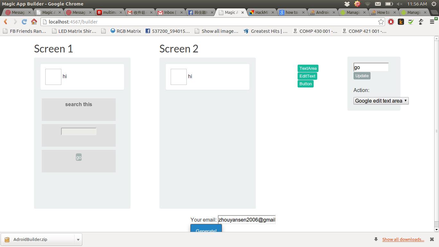Go forward with the browser forward arrow
This screenshot has height=247, width=439.
click(x=15, y=22)
